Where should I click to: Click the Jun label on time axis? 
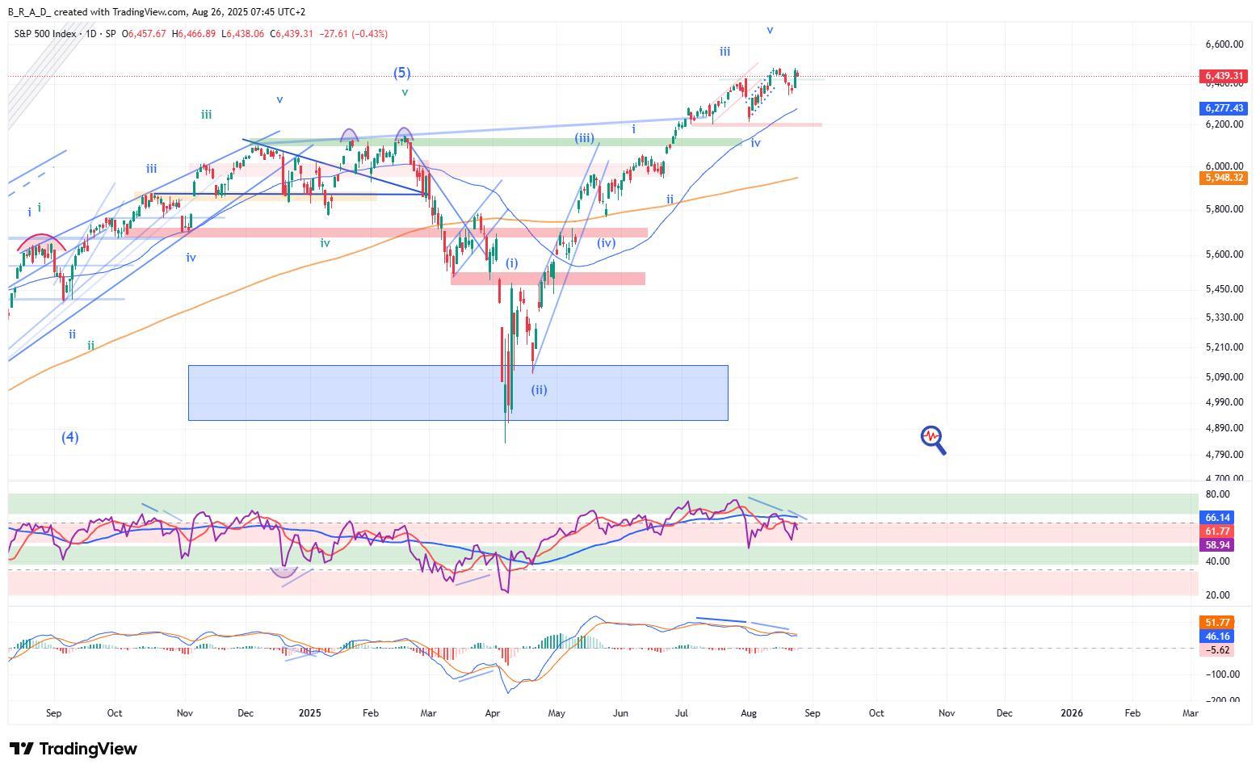[x=620, y=712]
